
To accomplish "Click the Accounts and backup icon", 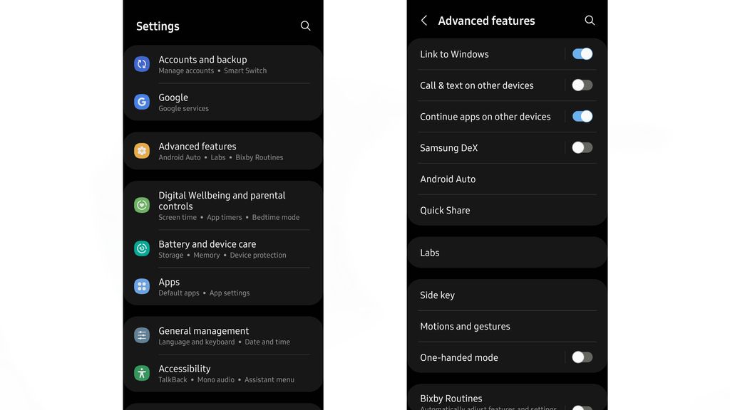I will tap(141, 64).
